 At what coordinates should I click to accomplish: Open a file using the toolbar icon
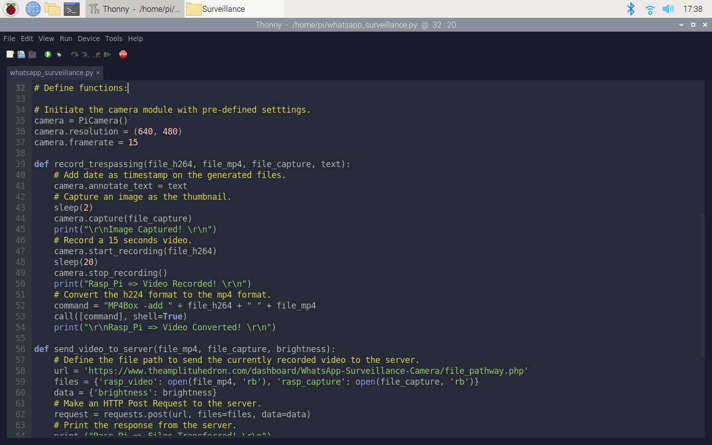[21, 54]
